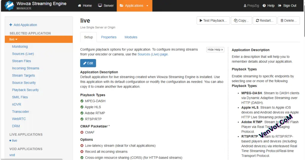Screen dimensions: 305x160
Task: Open Stream Targets in sidebar
Action: [x=23, y=75]
